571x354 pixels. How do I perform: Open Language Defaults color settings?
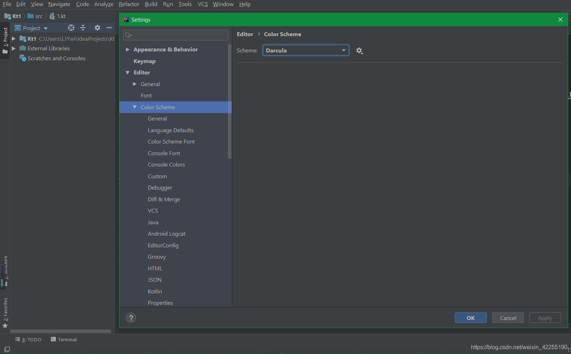click(170, 130)
